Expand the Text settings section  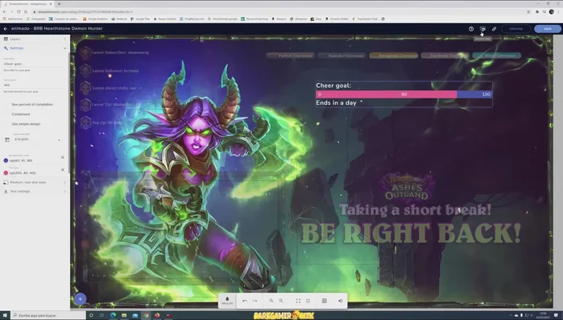[x=35, y=191]
